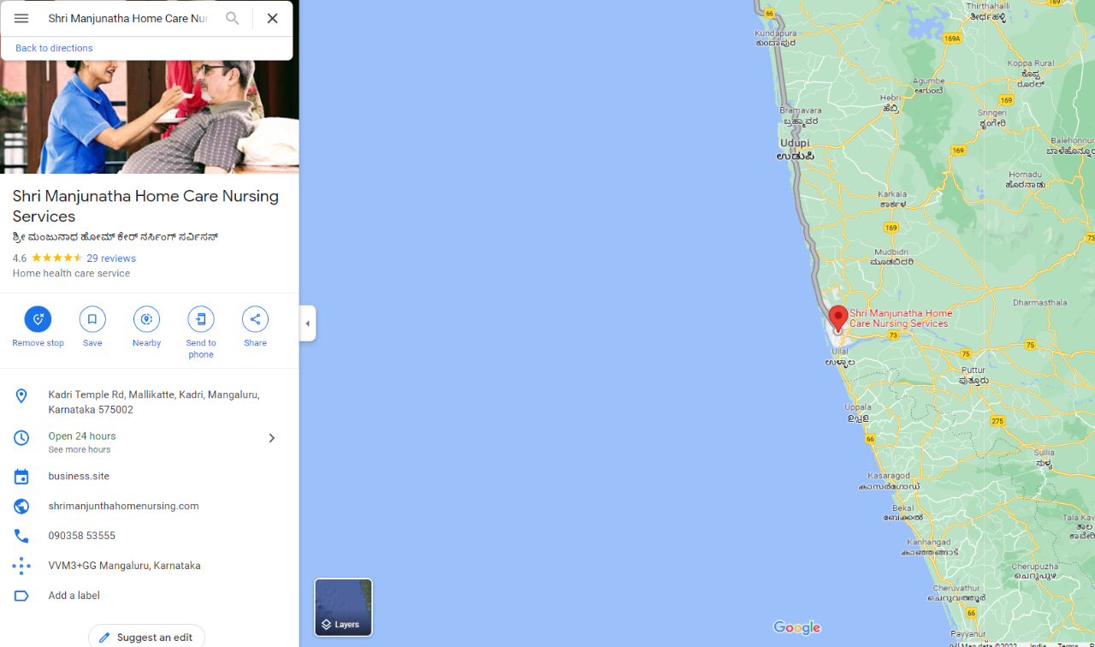Viewport: 1095px width, 647px height.
Task: Select the Send to phone icon
Action: point(201,319)
